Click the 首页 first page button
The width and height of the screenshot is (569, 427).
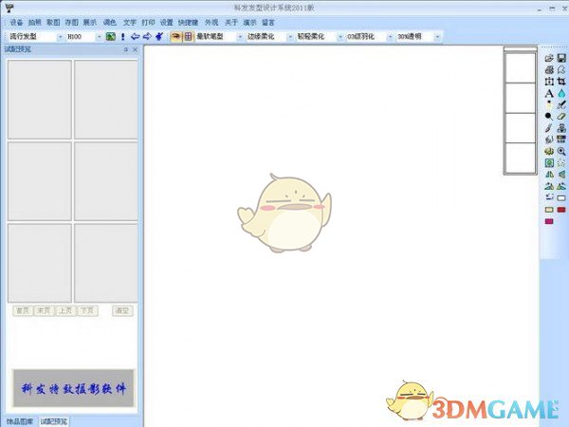click(x=23, y=311)
